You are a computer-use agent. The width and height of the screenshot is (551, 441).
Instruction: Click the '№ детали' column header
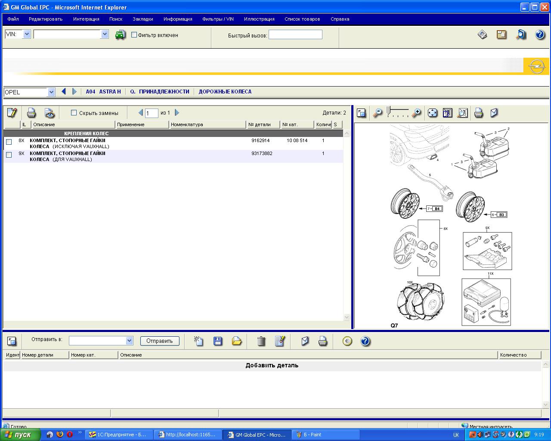coord(263,124)
